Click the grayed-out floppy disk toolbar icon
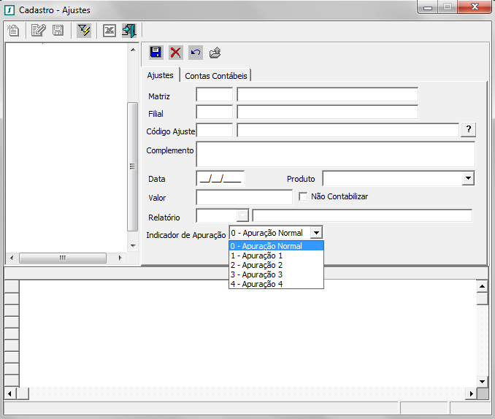Image resolution: width=495 pixels, height=419 pixels. tap(58, 31)
